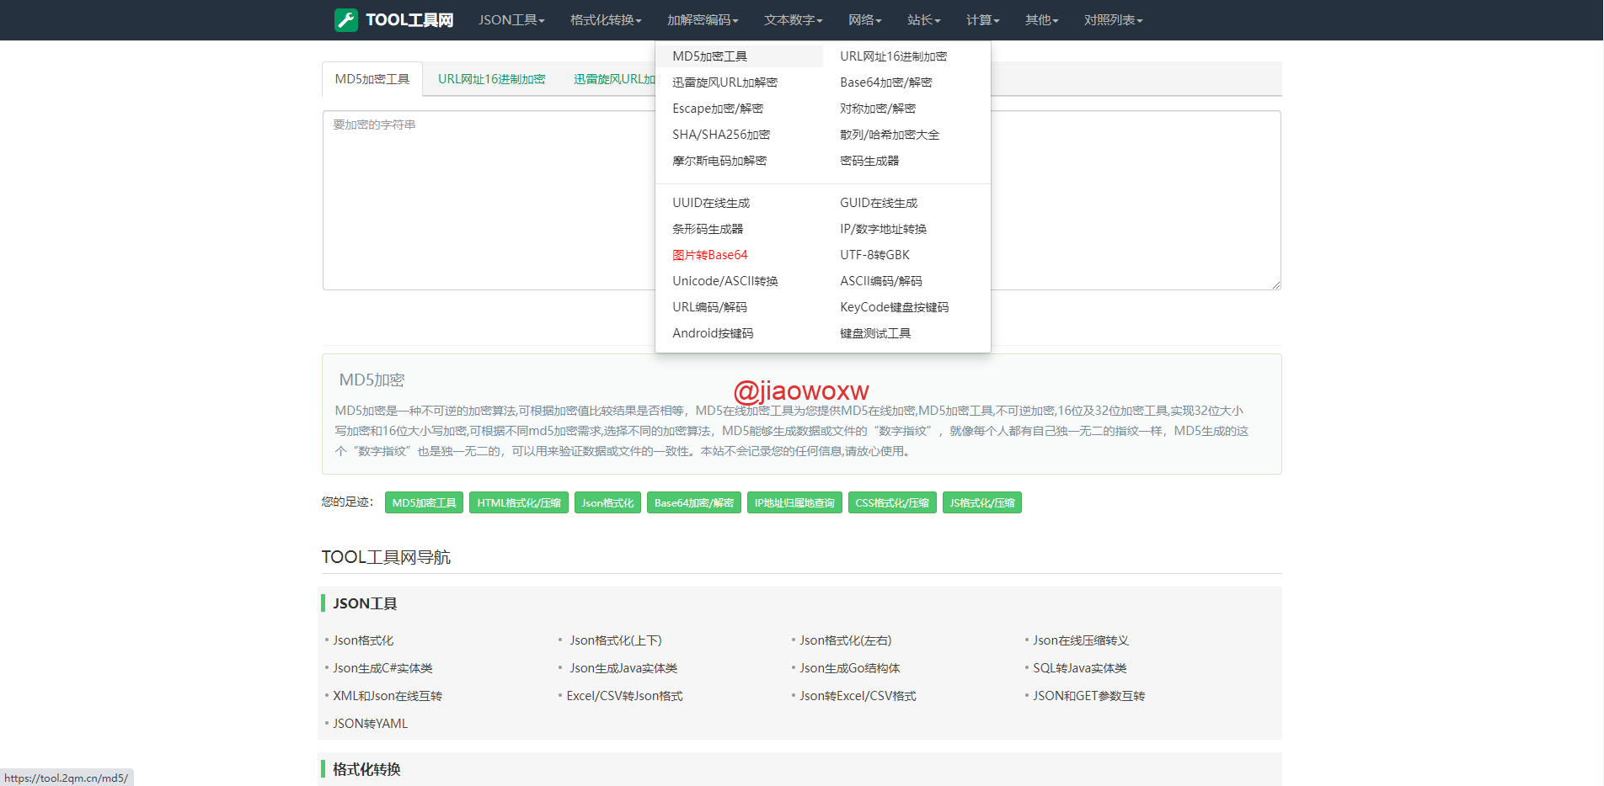1604x786 pixels.
Task: Select SHA/SHA256加密 menu entry
Action: [721, 135]
